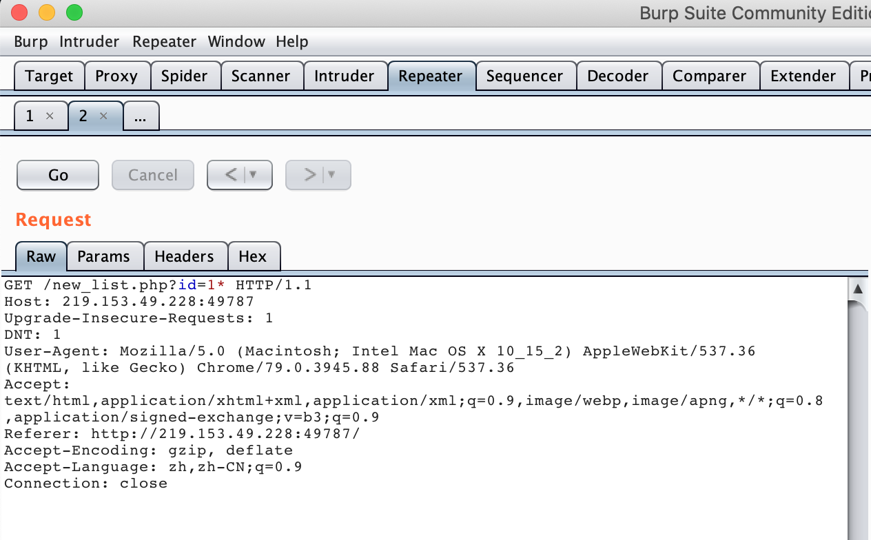871x540 pixels.
Task: Go back to the previous request
Action: click(x=231, y=175)
